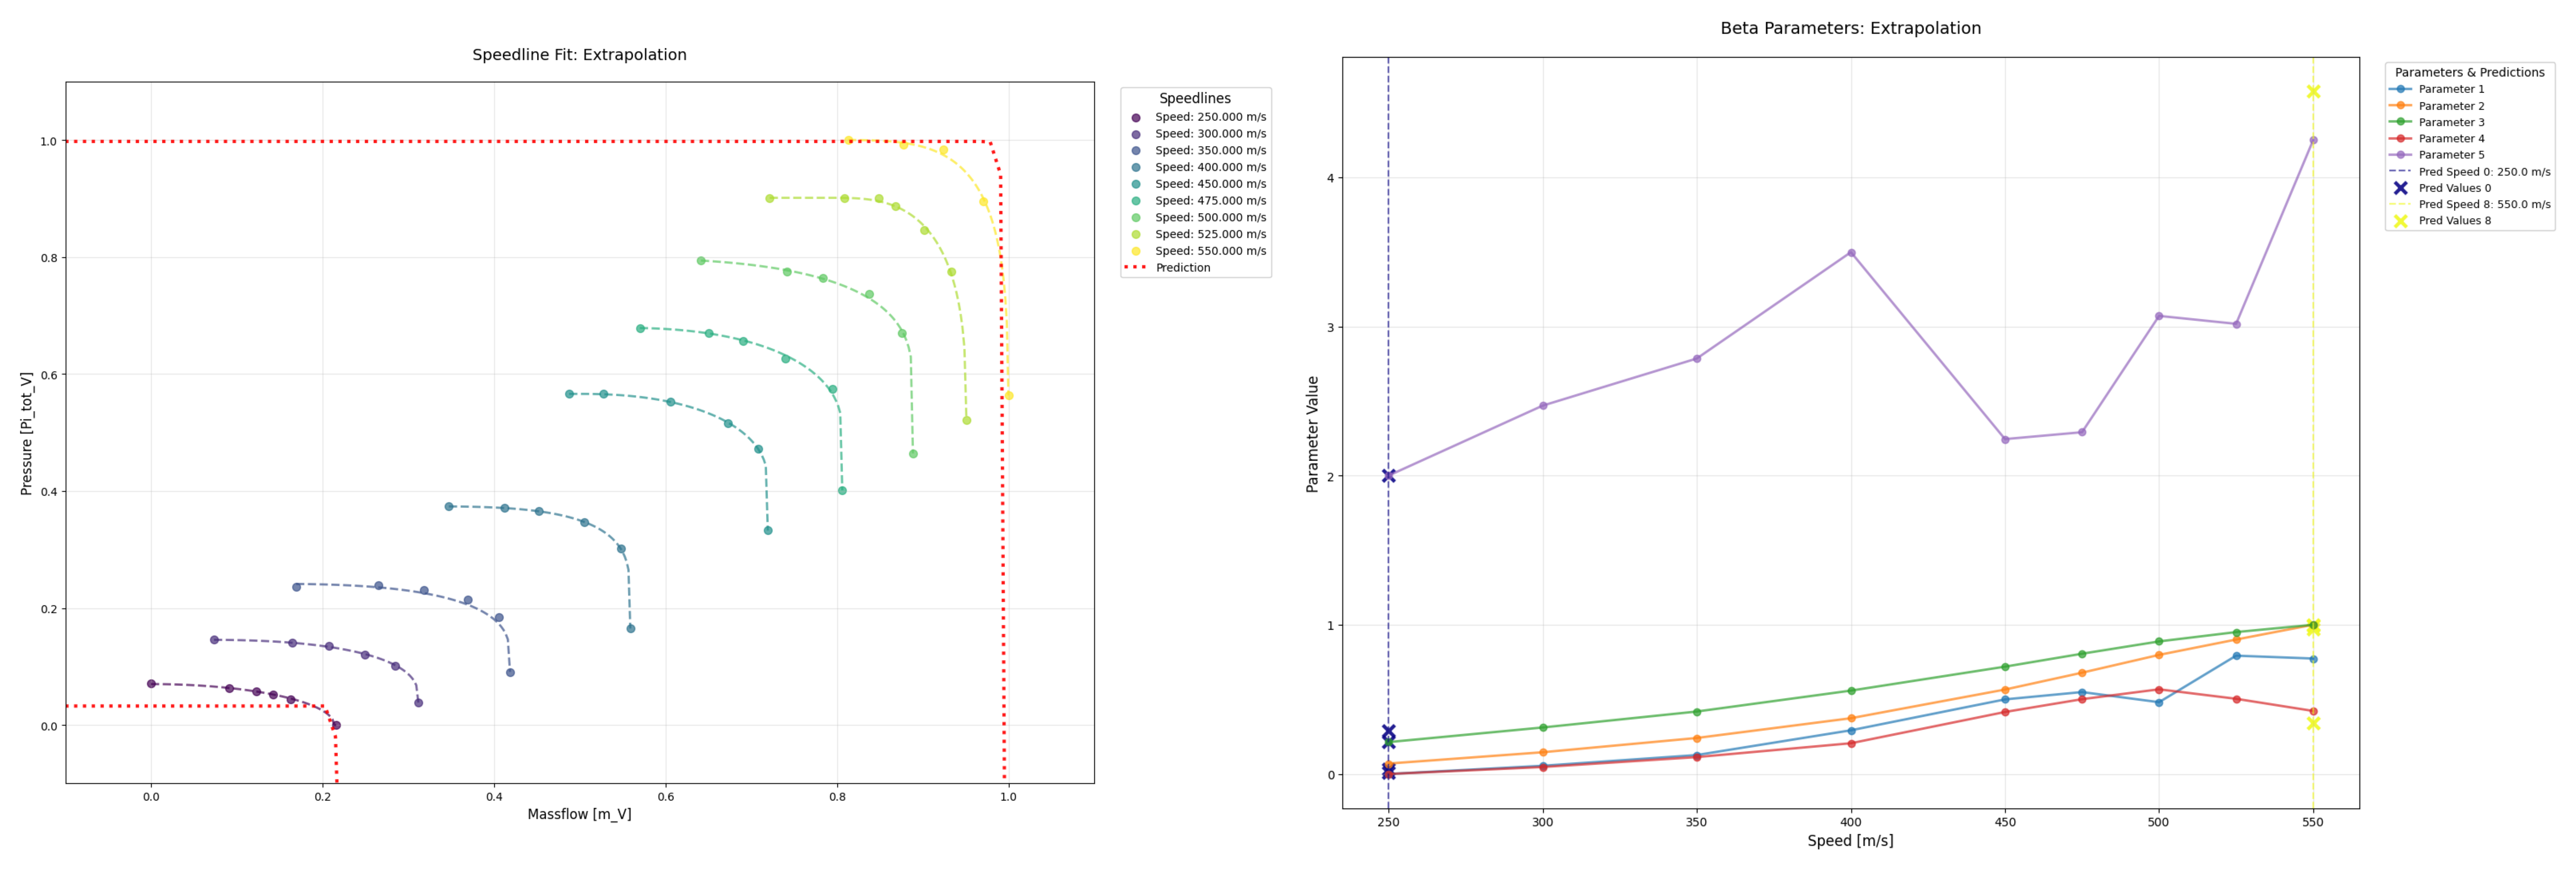Click the 'Pressure [Pi_tot_V]' y-axis label
Viewport: 2576px width, 870px height.
(27, 433)
